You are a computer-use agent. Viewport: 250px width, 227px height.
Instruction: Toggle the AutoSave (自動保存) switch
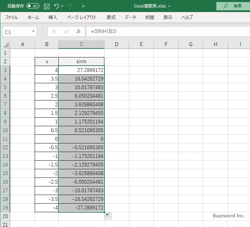[33, 6]
